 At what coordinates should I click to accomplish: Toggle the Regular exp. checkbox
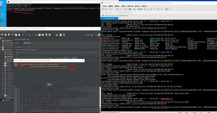click(54, 58)
